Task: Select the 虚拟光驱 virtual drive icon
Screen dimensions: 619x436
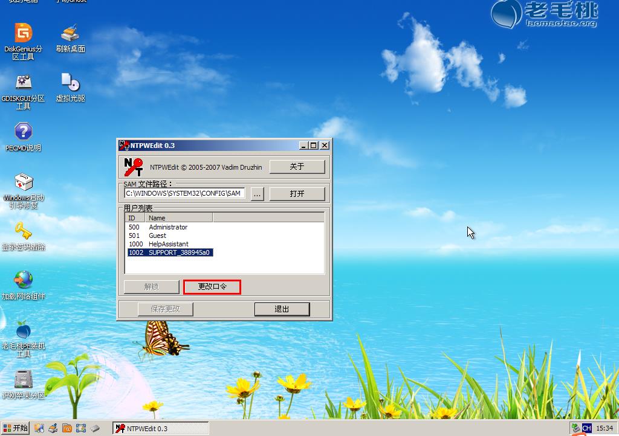Action: [x=70, y=83]
